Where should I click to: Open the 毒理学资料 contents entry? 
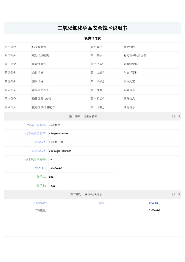tap(131, 64)
